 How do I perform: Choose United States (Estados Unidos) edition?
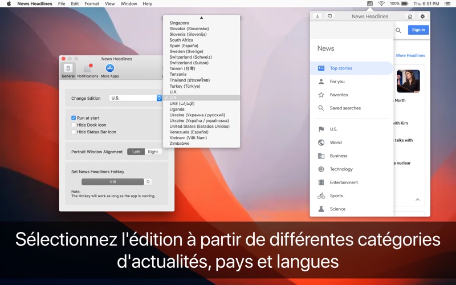[202, 126]
